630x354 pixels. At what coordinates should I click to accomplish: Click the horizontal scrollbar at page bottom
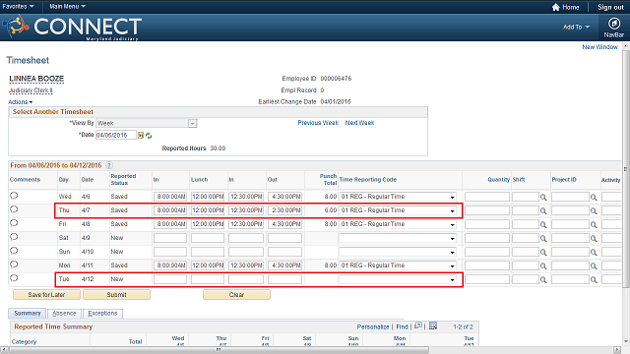[x=219, y=350]
